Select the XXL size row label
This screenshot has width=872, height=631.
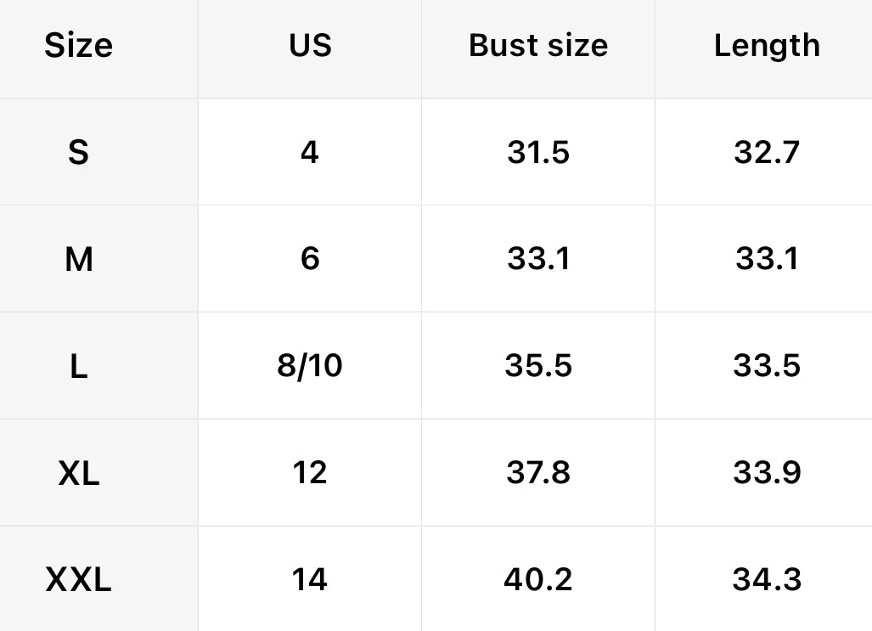[78, 580]
